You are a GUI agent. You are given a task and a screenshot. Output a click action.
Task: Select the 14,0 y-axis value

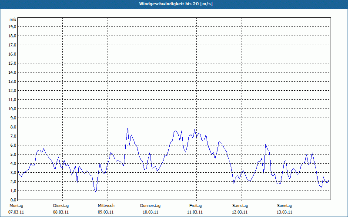click(13, 72)
